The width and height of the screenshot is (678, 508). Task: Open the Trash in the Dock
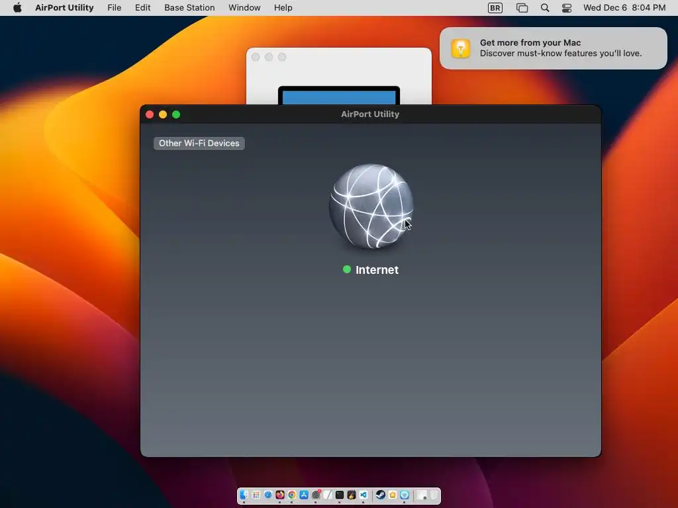tap(433, 495)
